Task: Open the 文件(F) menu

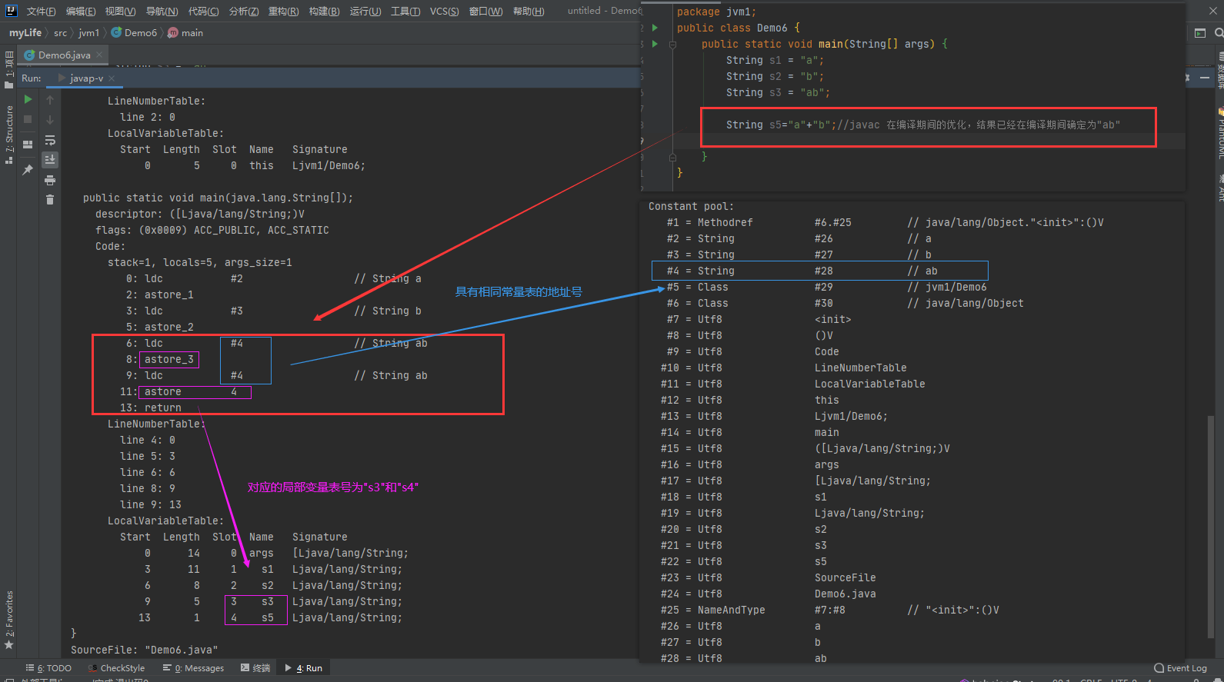Action: coord(41,11)
